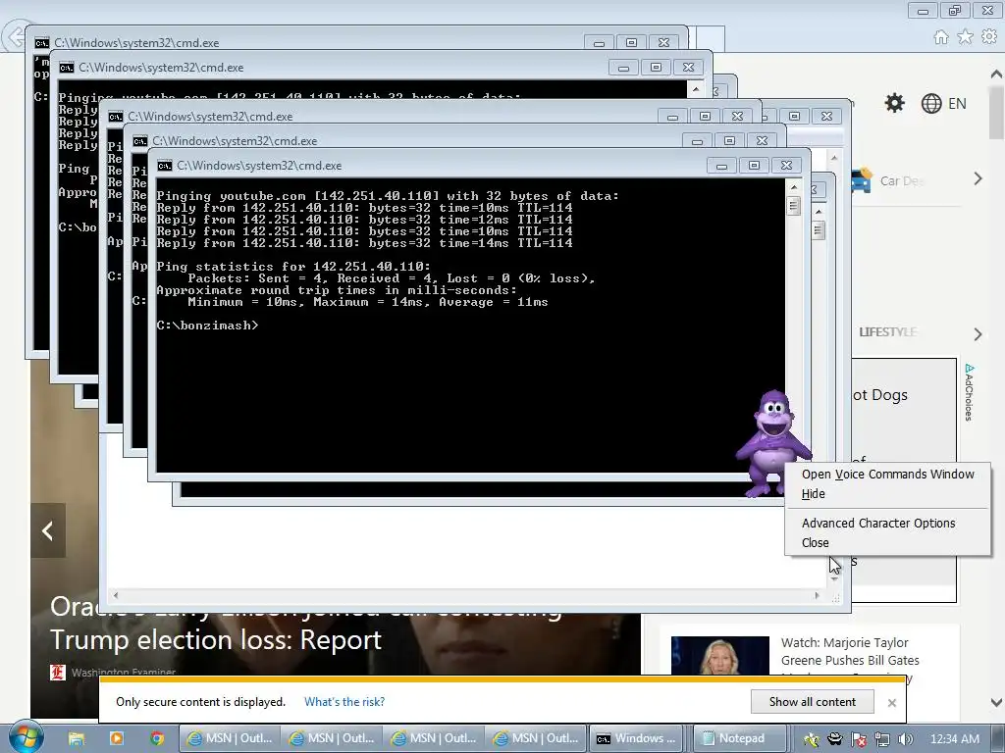This screenshot has height=753, width=1005.
Task: Choose Open Voice Commands Window
Action: 887,474
